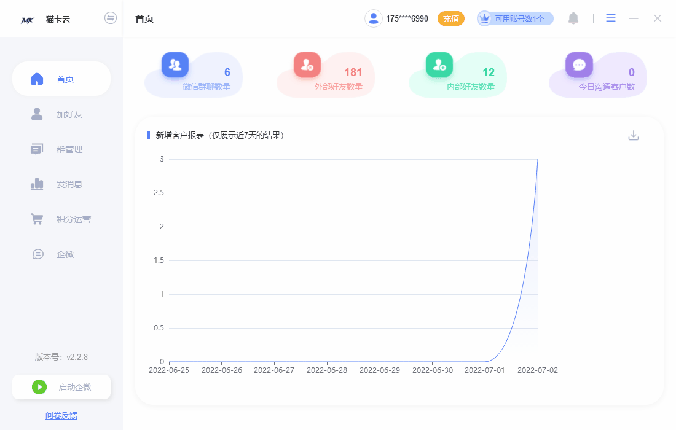
Task: Click the green play icon
Action: [39, 387]
